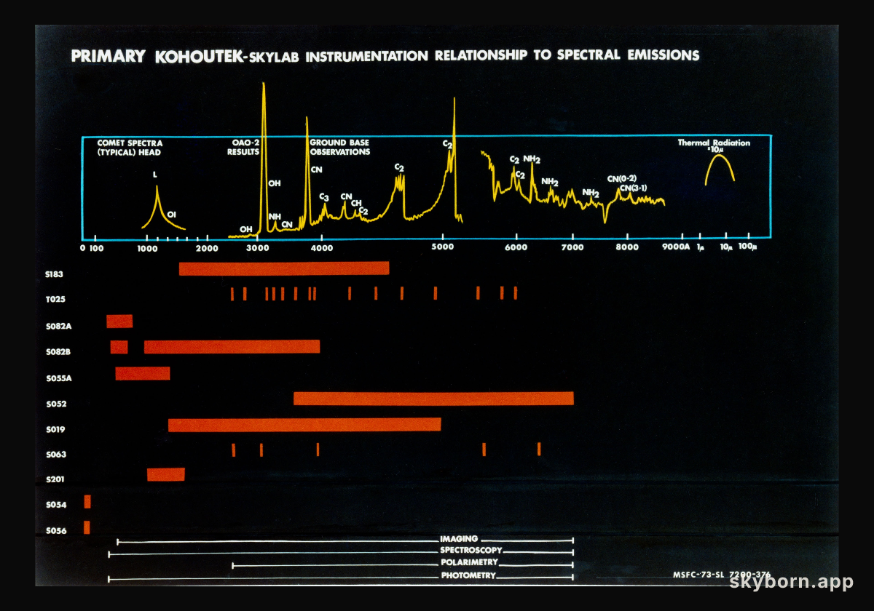Click the "S052" instrument label
This screenshot has height=611, width=874.
coord(56,404)
